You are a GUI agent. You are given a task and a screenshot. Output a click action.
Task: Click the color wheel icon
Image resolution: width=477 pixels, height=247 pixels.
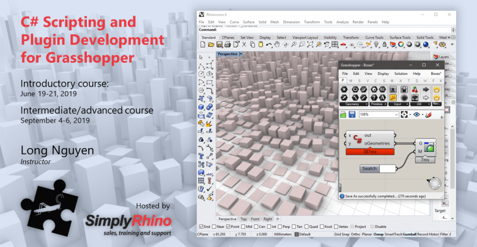tap(401, 45)
